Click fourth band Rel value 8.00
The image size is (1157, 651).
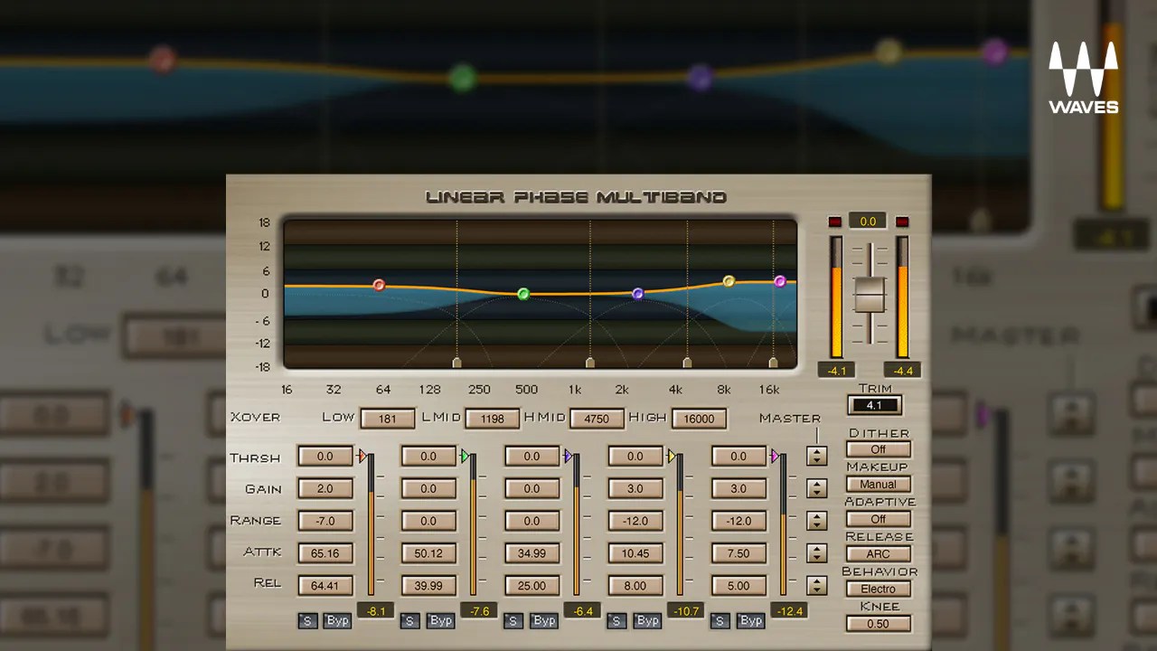coord(635,585)
